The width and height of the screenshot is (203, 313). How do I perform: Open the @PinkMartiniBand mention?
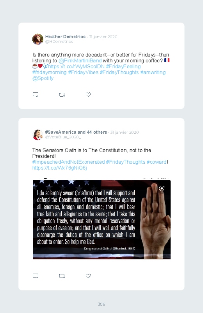point(80,60)
